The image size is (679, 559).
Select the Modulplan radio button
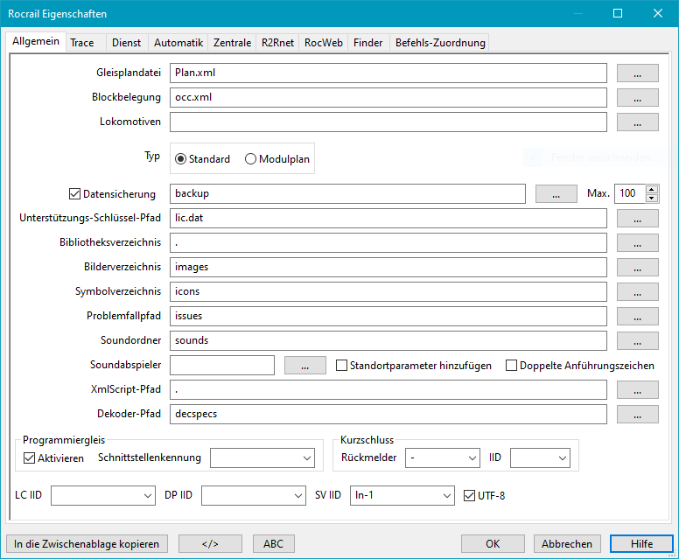tap(251, 159)
